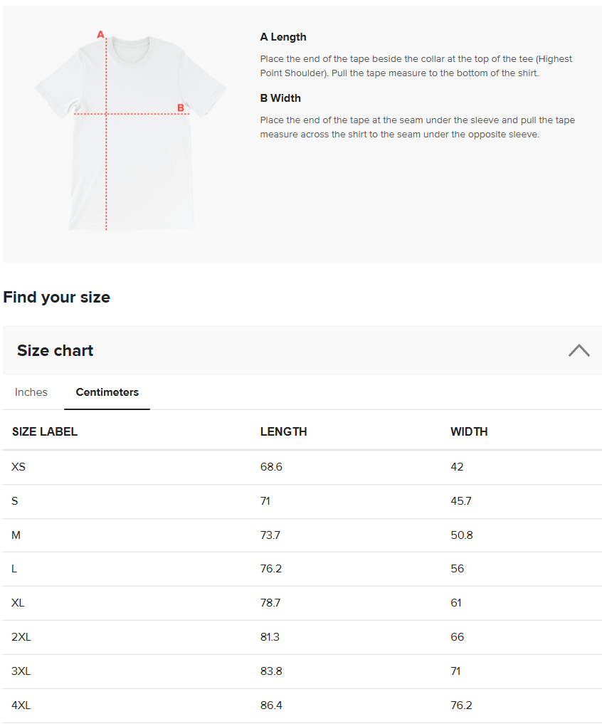Collapse the Size chart chevron arrow
Image resolution: width=602 pixels, height=724 pixels.
pos(579,350)
